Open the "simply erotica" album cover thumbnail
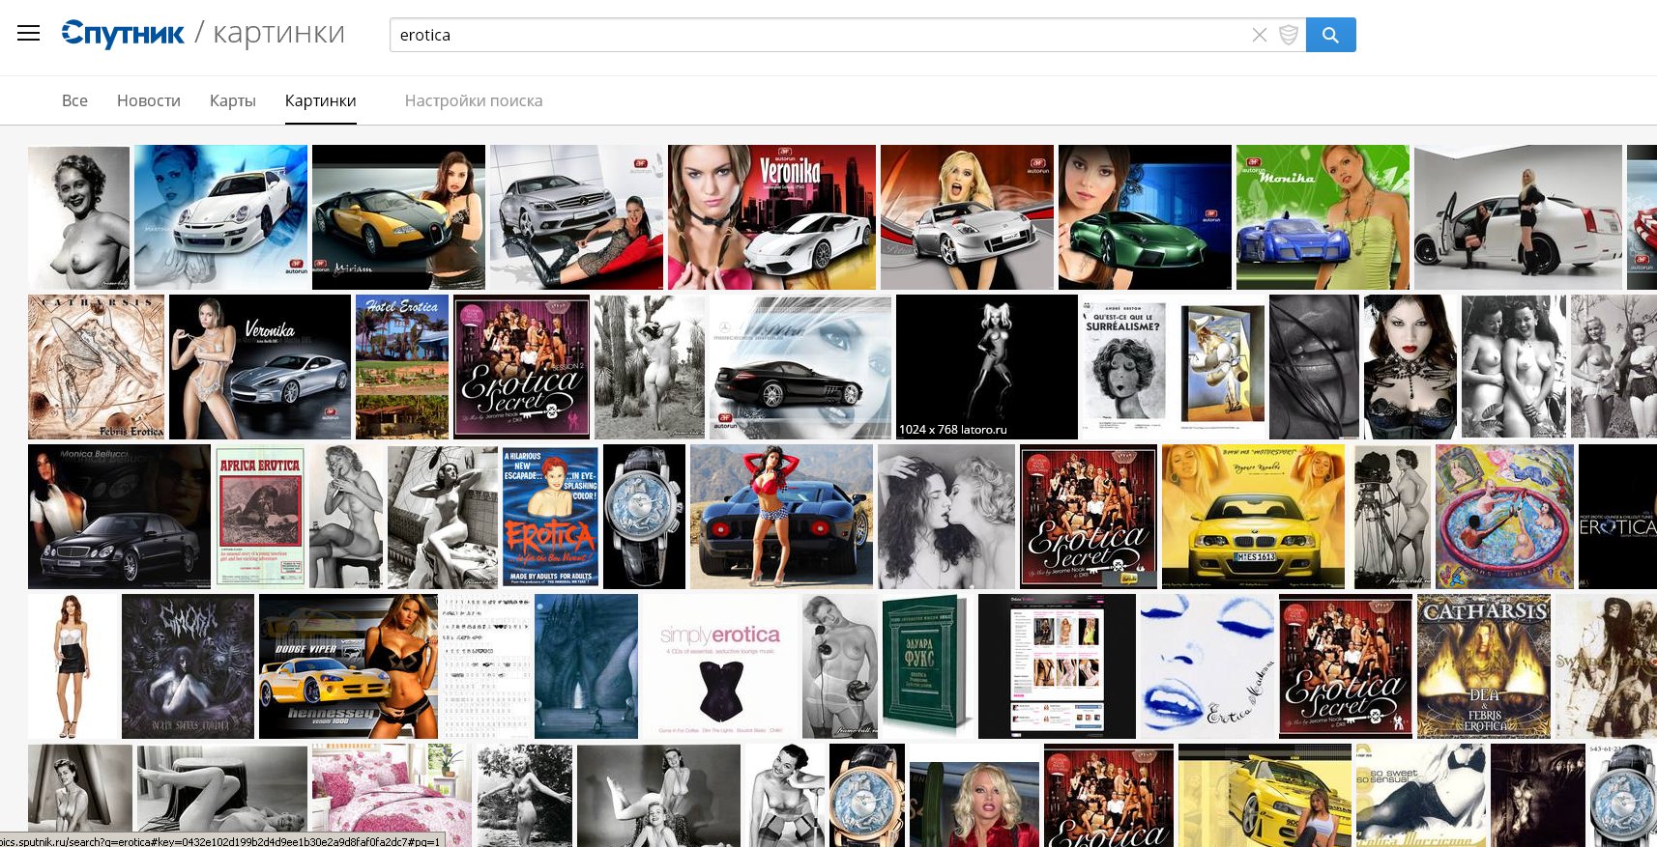 click(x=720, y=666)
